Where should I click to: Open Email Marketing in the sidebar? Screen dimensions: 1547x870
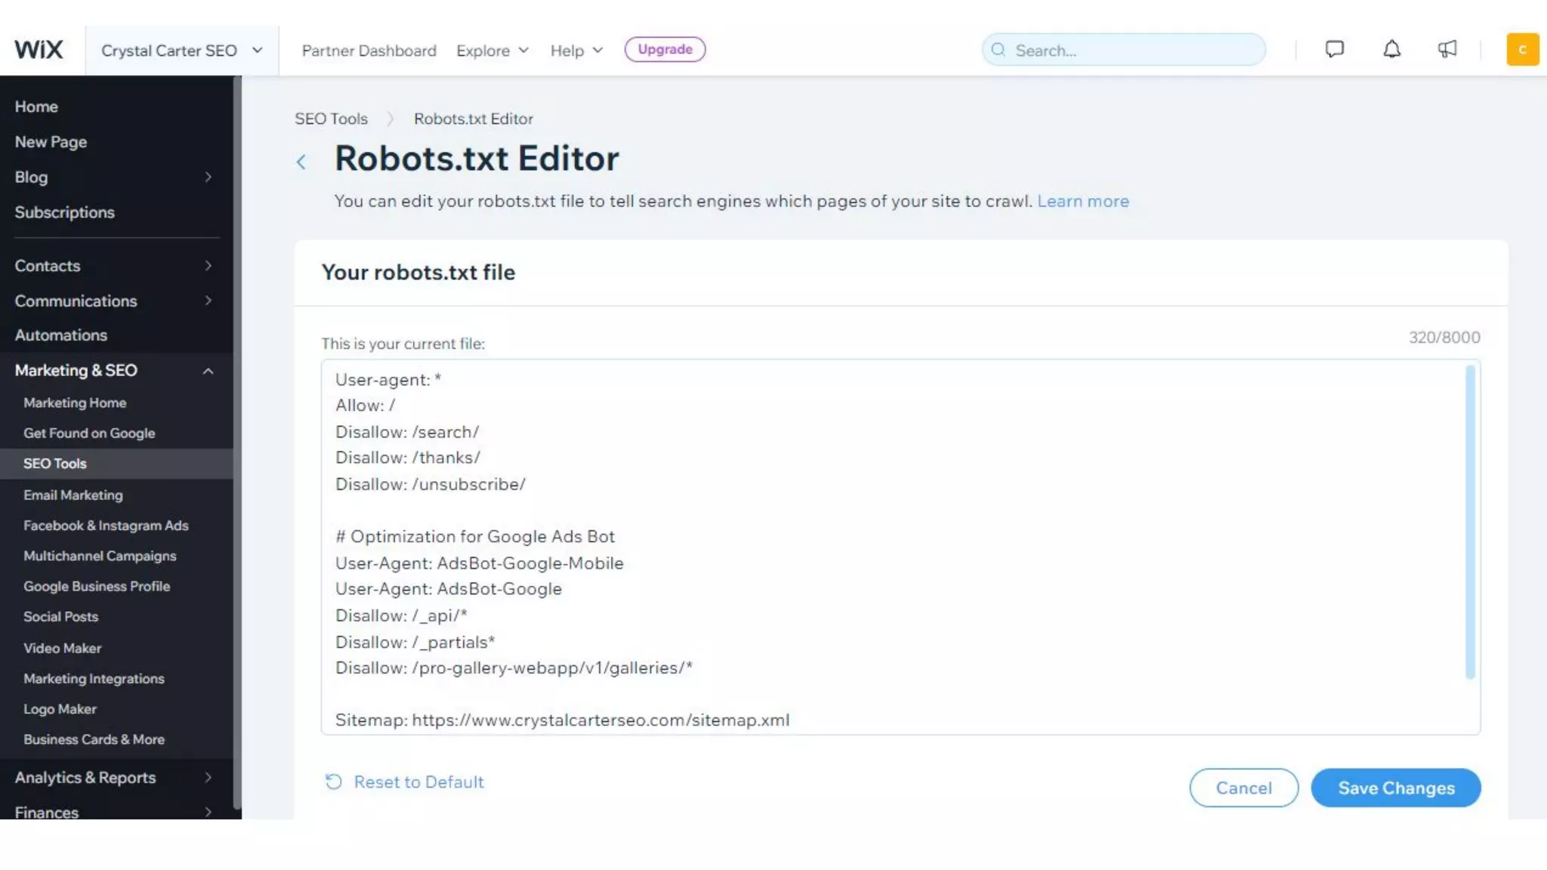pos(73,495)
